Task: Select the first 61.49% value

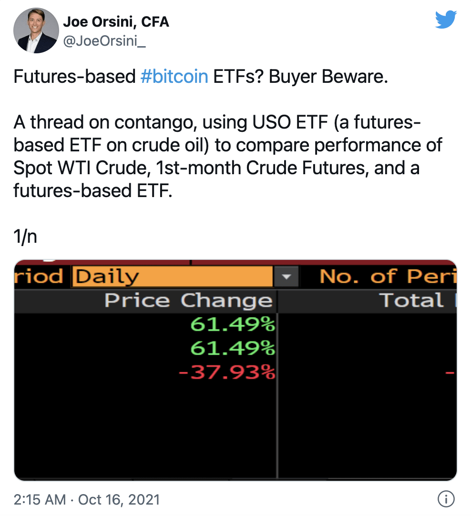Action: 233,325
